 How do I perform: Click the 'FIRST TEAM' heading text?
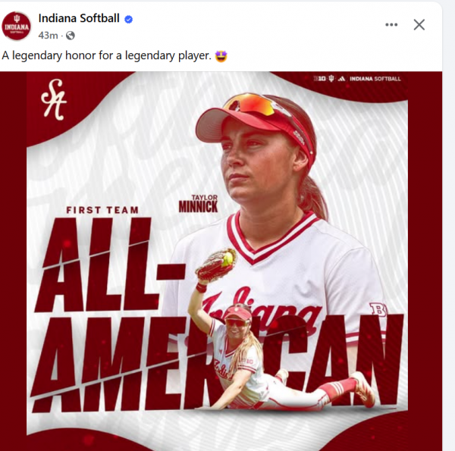point(102,210)
